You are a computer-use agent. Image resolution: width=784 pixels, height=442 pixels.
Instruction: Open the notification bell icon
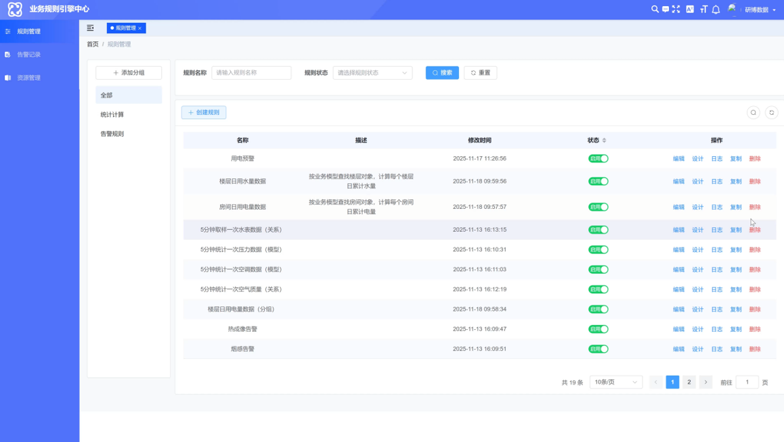[x=716, y=9]
